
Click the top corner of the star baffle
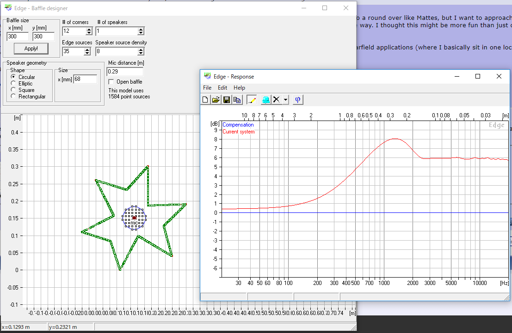click(148, 166)
